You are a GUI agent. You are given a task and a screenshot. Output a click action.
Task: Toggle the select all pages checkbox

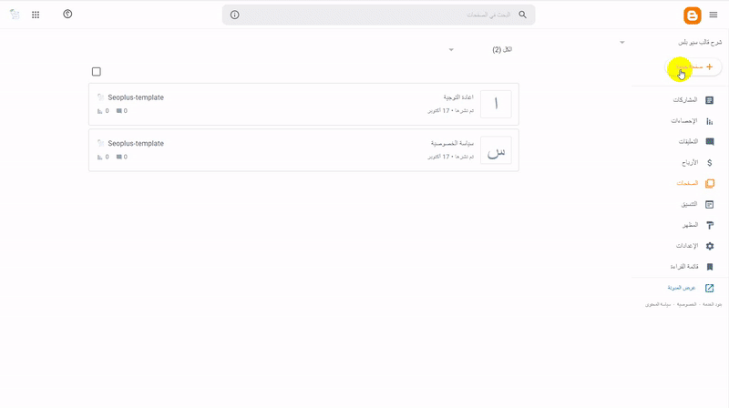97,72
